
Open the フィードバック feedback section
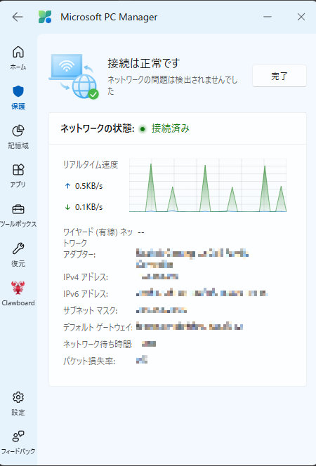click(18, 442)
